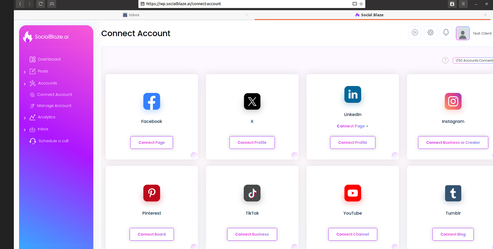Screen dimensions: 493x249
Task: Click the browser downloads archive icon
Action: click(x=452, y=4)
